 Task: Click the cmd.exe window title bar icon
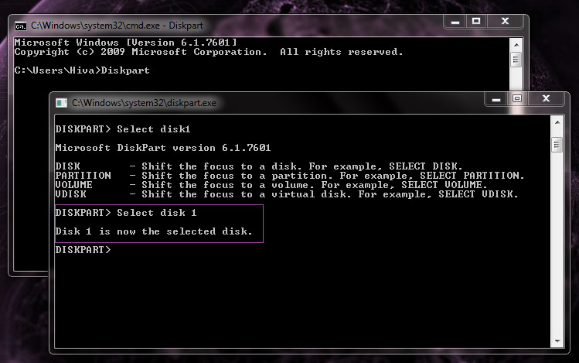tap(21, 25)
